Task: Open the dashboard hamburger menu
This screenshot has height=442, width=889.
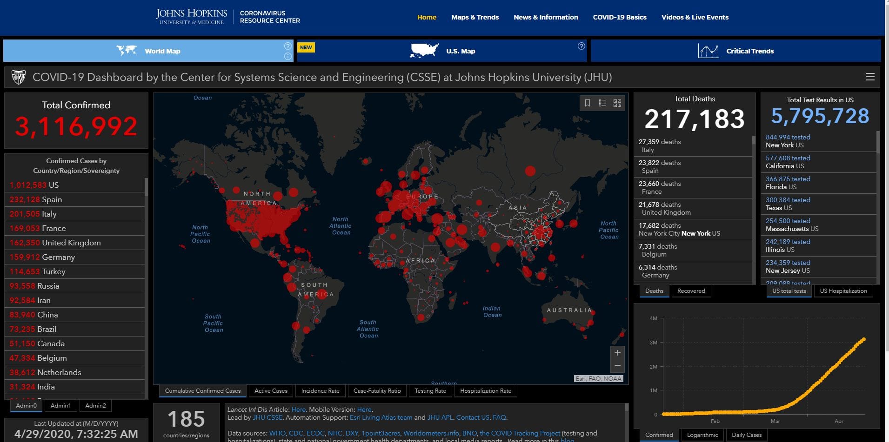Action: click(870, 77)
